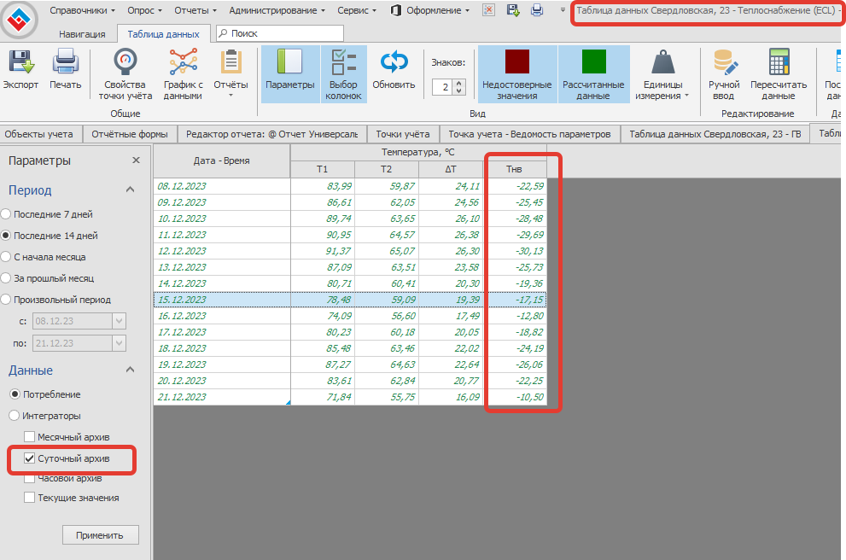Open Таблица данных Свердловская, 23 - ГВ tab
Viewport: 846px width, 560px height.
pyautogui.click(x=715, y=134)
